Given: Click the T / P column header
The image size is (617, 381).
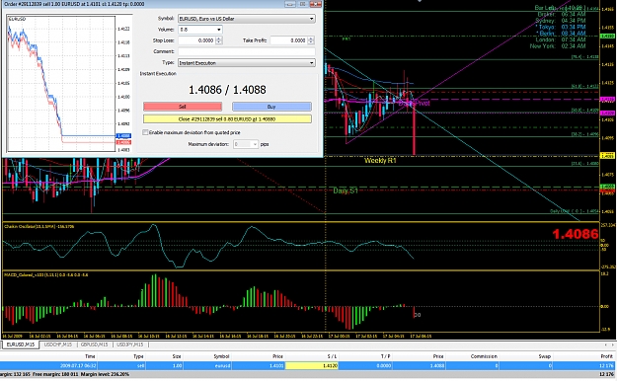Looking at the screenshot, I should [x=385, y=356].
